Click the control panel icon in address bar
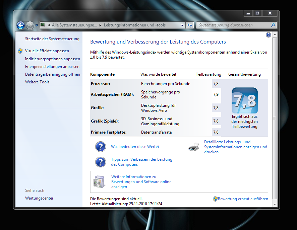This screenshot has width=297, height=230. pos(43,25)
